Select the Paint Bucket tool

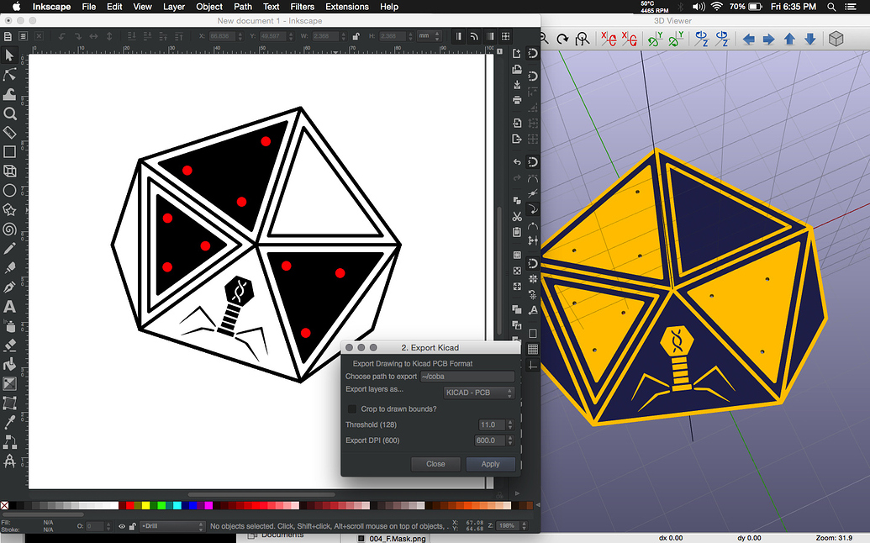pos(9,365)
